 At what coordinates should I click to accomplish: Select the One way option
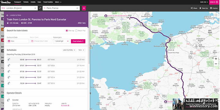click(x=67, y=31)
